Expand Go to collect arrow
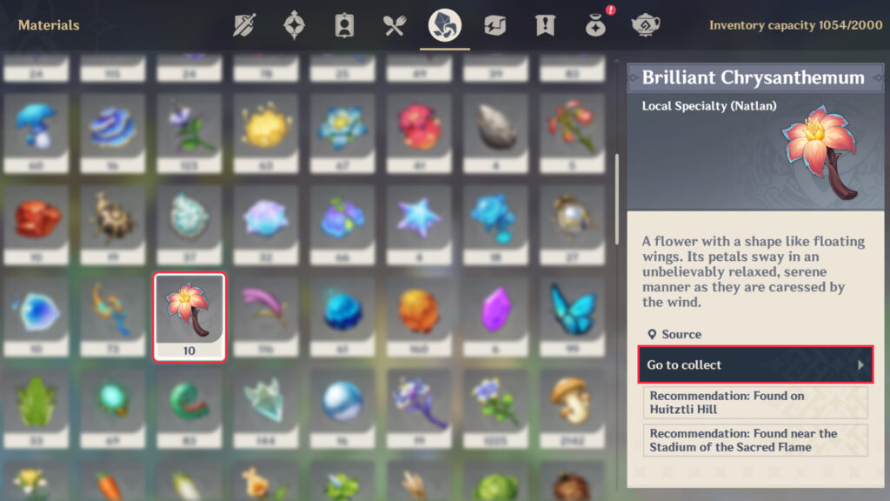 pos(860,364)
